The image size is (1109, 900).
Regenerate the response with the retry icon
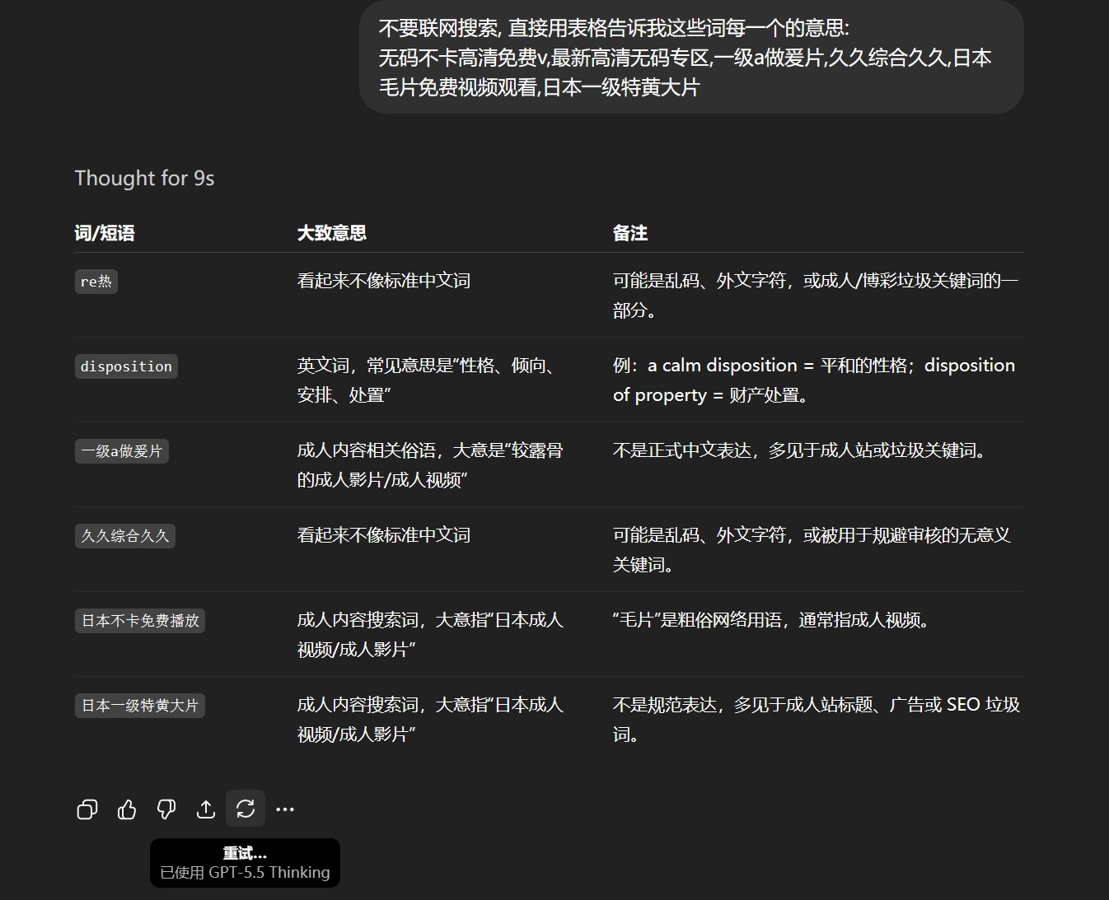click(246, 809)
